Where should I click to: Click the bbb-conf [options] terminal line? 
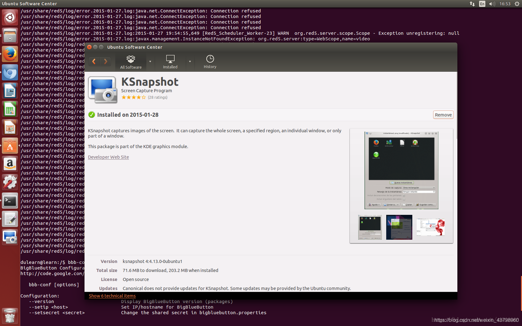(x=54, y=285)
